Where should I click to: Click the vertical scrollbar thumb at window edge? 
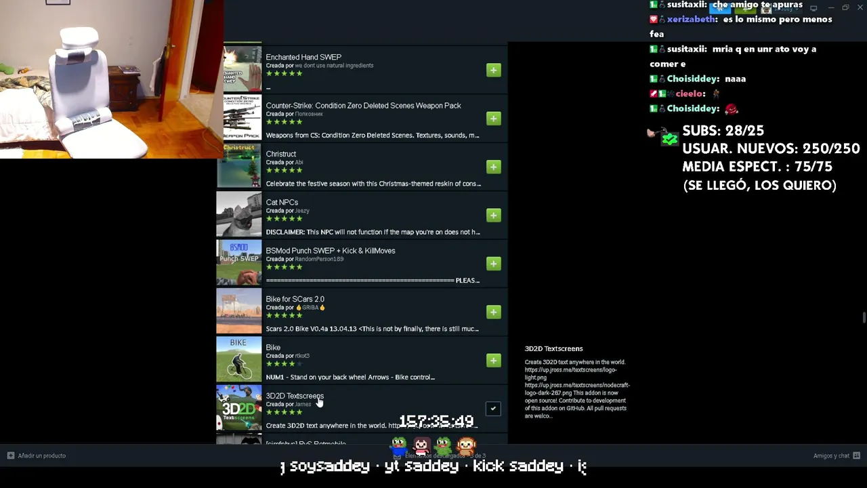pos(864,318)
